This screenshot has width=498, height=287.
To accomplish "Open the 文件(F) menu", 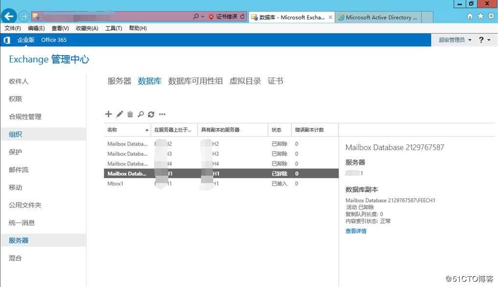I will (13, 28).
